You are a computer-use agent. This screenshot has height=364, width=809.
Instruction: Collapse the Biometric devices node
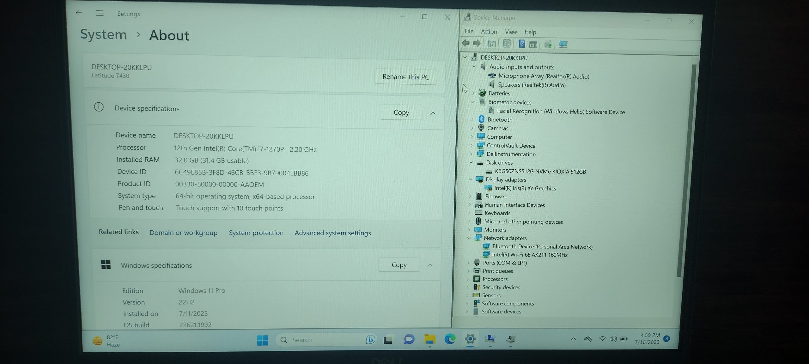click(473, 102)
